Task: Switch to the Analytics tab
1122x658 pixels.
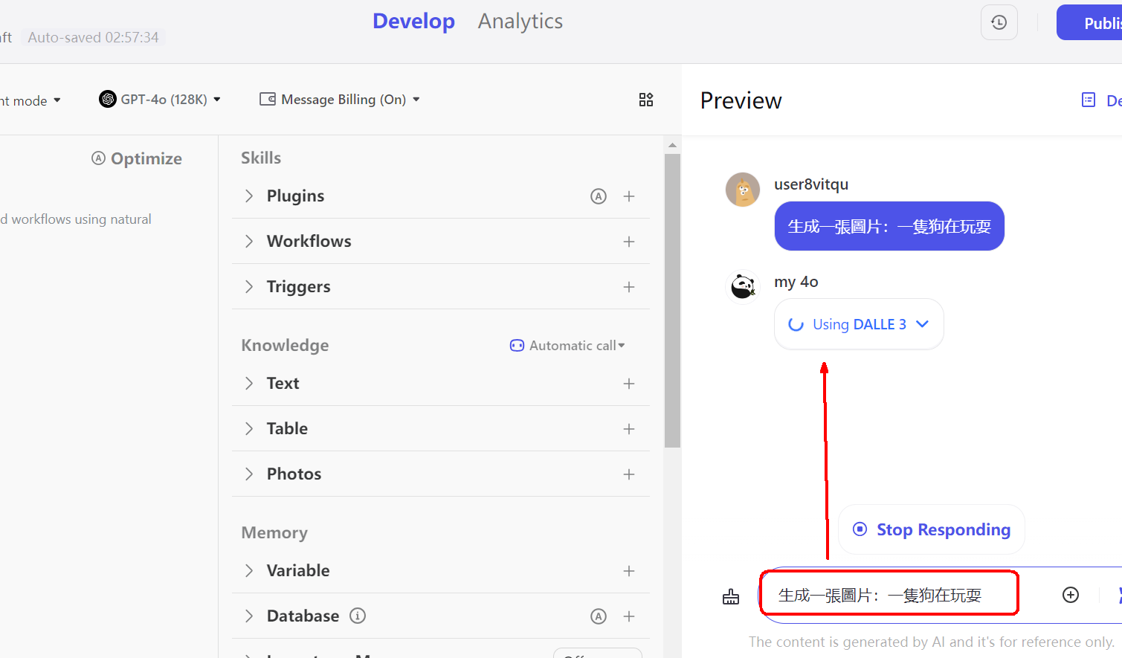Action: click(x=520, y=22)
